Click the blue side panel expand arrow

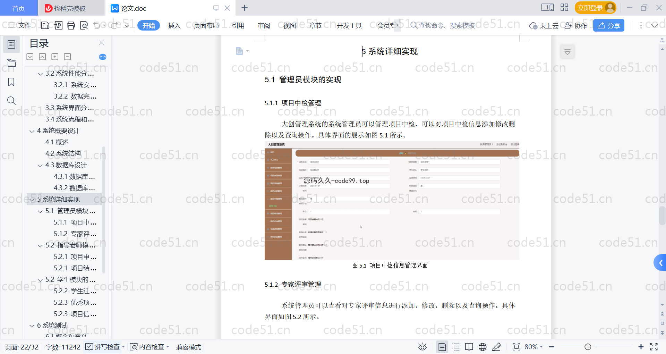coord(660,263)
